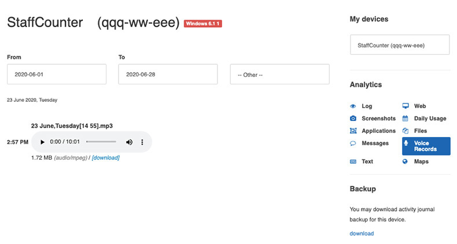Click the 0:00 / 10:01 playback time
Image resolution: width=457 pixels, height=244 pixels.
pos(65,142)
